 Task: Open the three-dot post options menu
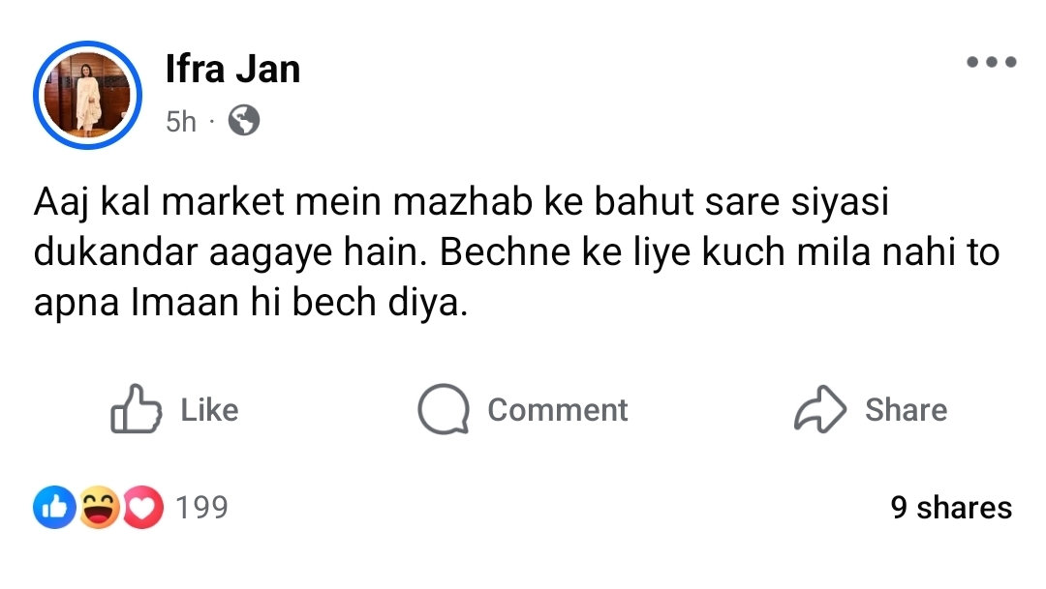tap(991, 63)
